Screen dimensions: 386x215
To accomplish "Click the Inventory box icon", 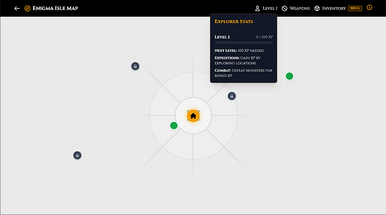I will pos(317,8).
